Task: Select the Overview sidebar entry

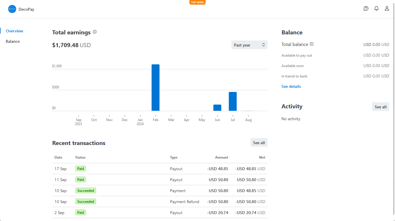Action: [14, 31]
